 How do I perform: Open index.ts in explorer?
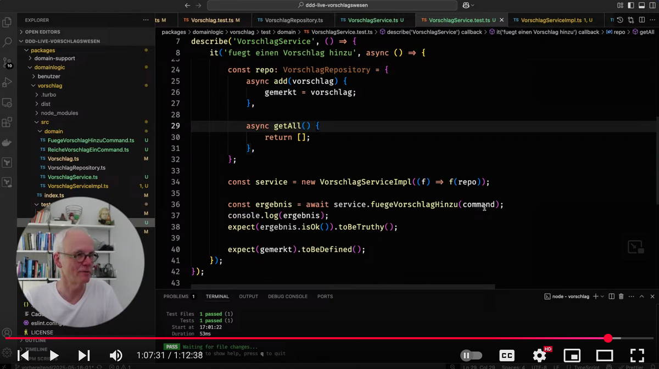pos(54,195)
